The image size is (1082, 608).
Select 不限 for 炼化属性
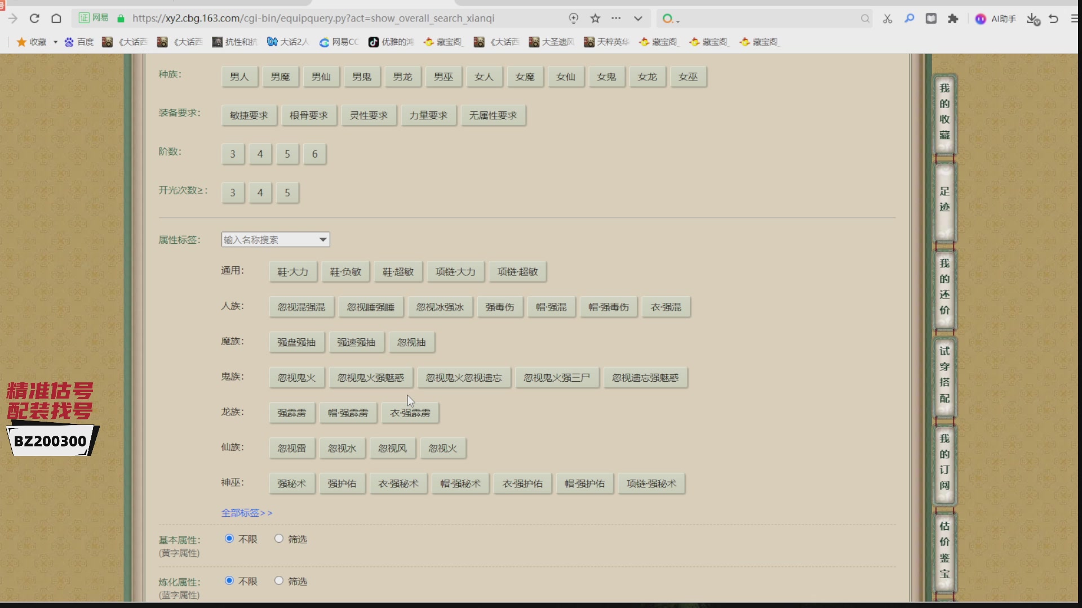(x=229, y=580)
